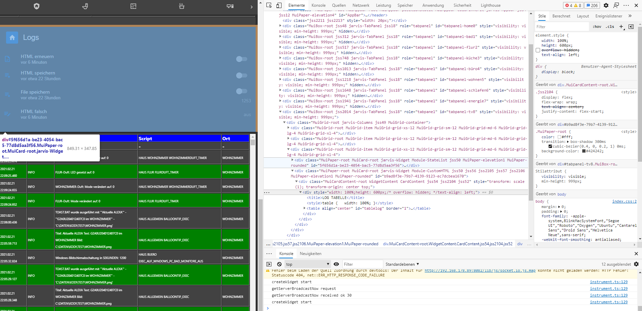The height and width of the screenshot is (311, 642).
Task: Focus the styles Filter input
Action: 562,27
